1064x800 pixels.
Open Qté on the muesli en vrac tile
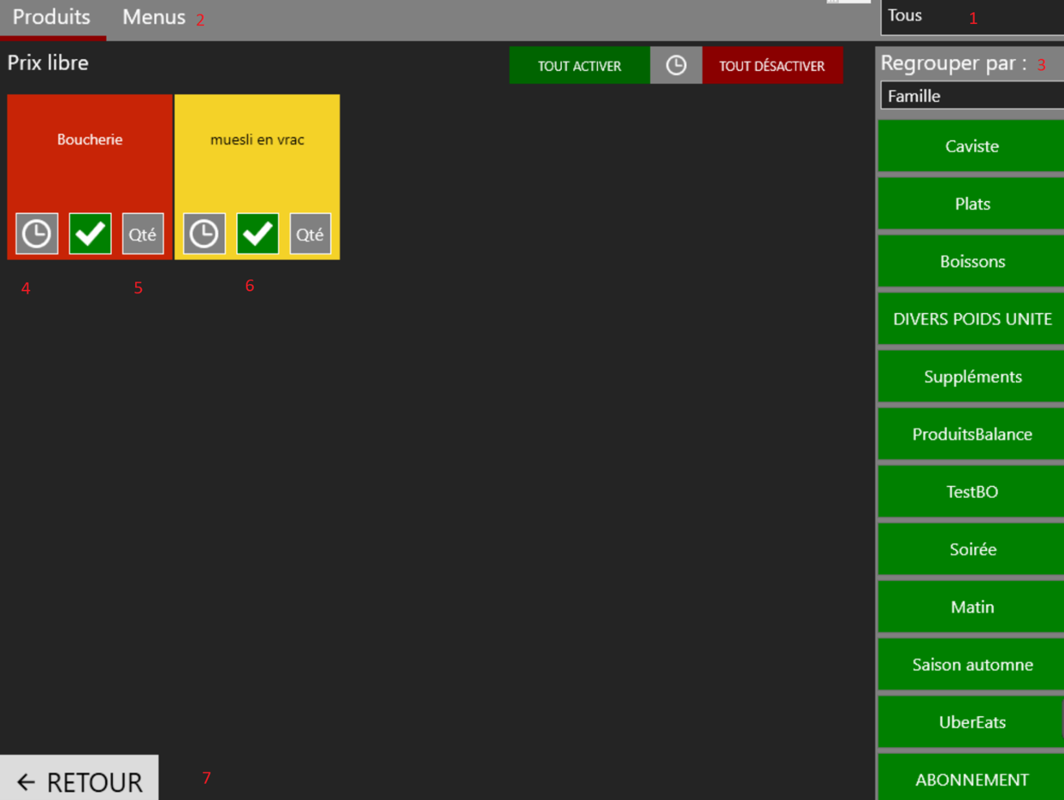(310, 233)
